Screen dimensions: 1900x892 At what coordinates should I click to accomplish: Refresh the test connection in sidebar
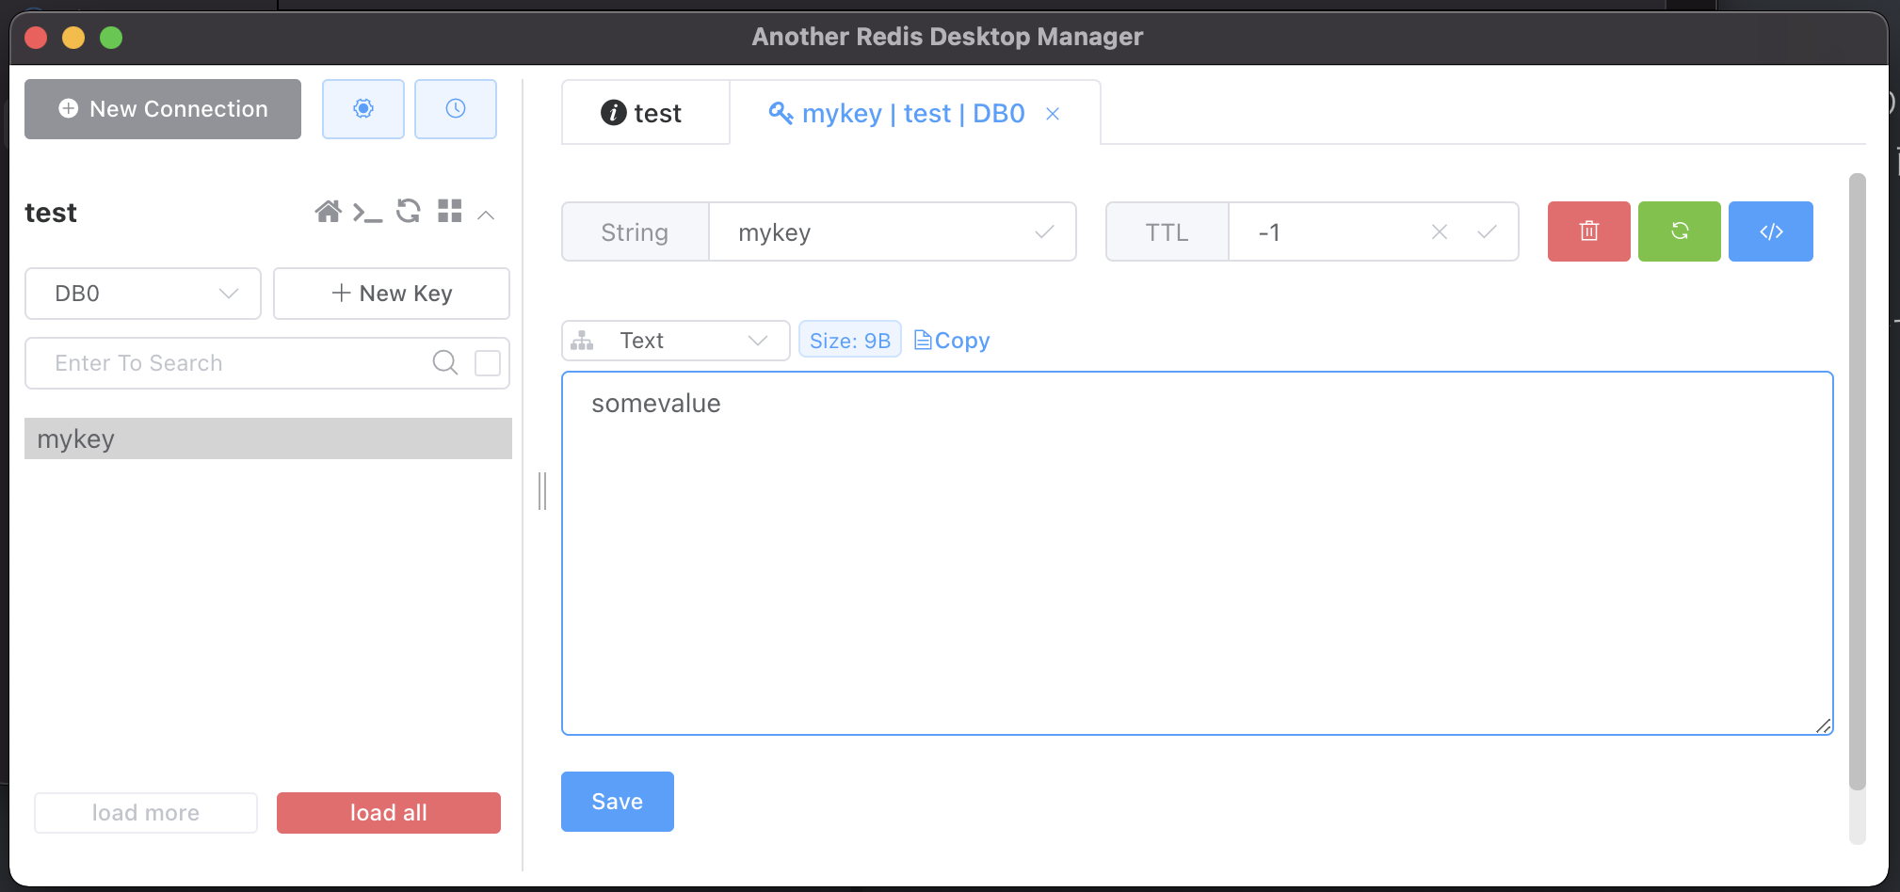point(409,212)
